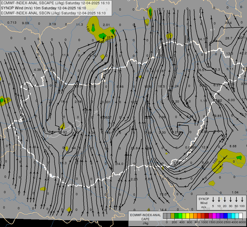Click the 42.2 value on the map
The image size is (247, 227).
click(x=243, y=53)
